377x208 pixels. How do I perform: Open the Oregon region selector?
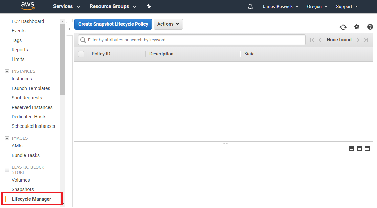pos(317,7)
